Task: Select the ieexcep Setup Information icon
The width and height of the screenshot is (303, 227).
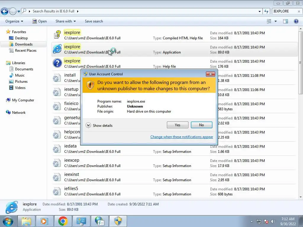Action: coord(57,163)
